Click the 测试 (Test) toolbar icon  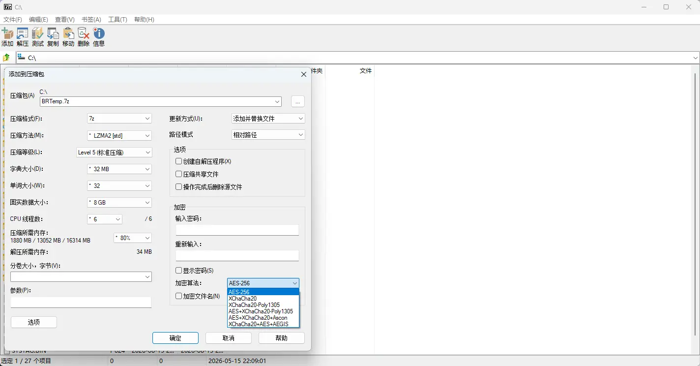[x=38, y=37]
